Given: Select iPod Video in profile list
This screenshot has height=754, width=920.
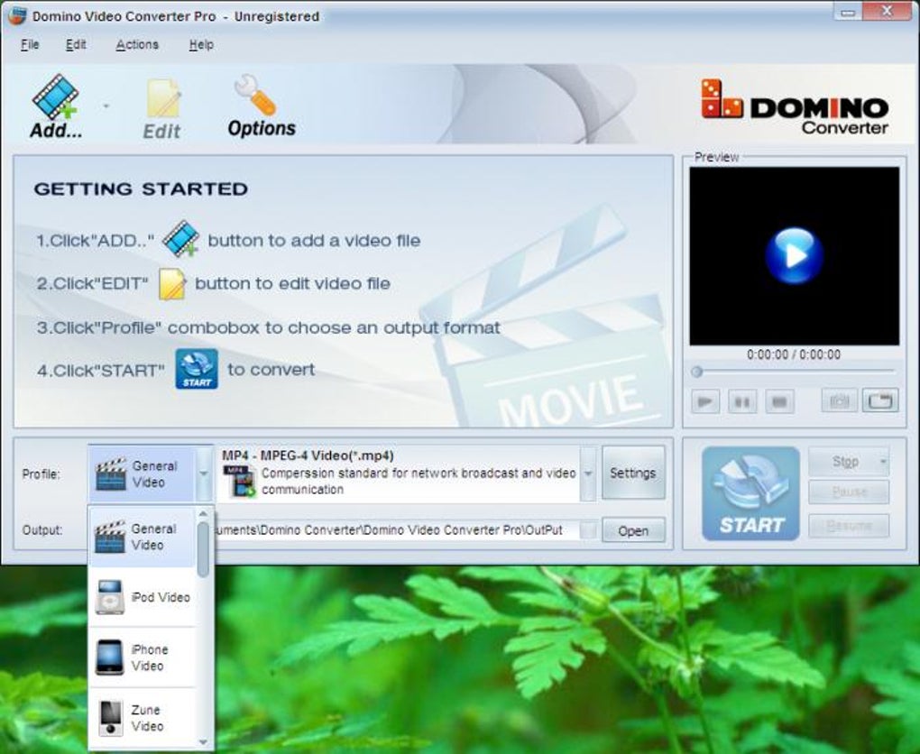Looking at the screenshot, I should tap(142, 597).
